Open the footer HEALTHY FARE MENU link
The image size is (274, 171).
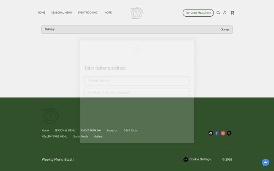[x=54, y=136]
